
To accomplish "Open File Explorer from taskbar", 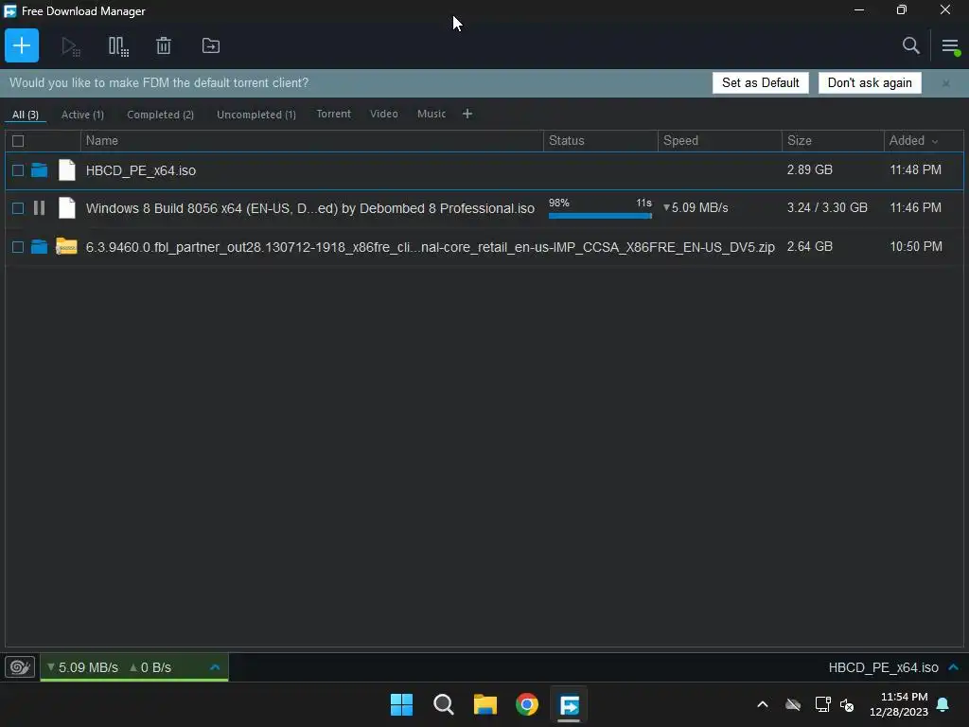I will 485,704.
